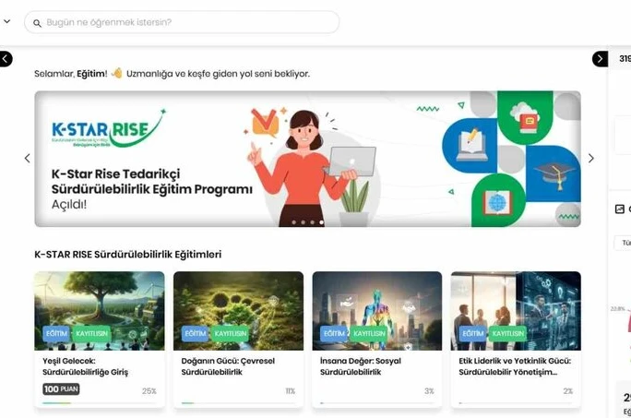Click the search magnifier icon
Image resolution: width=631 pixels, height=418 pixels.
click(37, 23)
